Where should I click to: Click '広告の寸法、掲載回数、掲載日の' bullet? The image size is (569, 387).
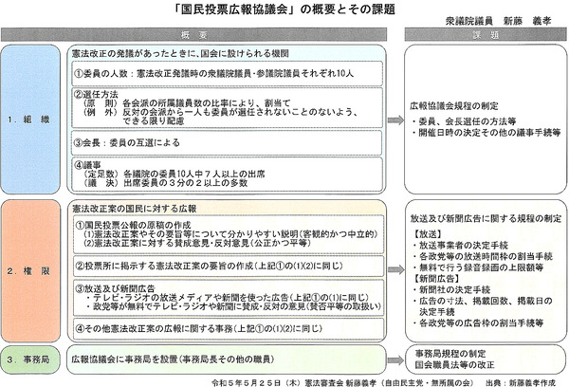point(483,301)
